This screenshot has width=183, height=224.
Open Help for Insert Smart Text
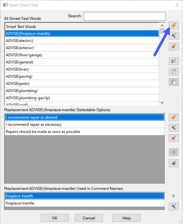click(126, 218)
